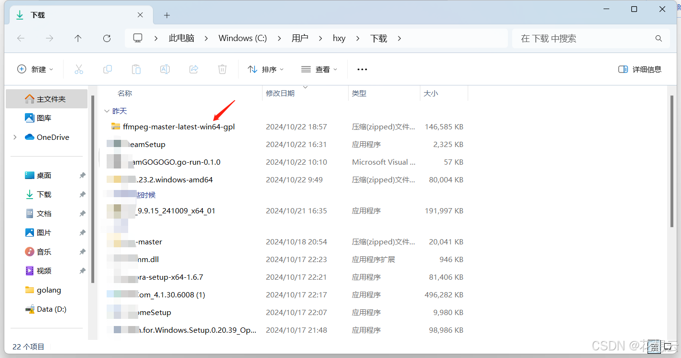The image size is (681, 358).
Task: Click the Back navigation arrow
Action: 21,38
